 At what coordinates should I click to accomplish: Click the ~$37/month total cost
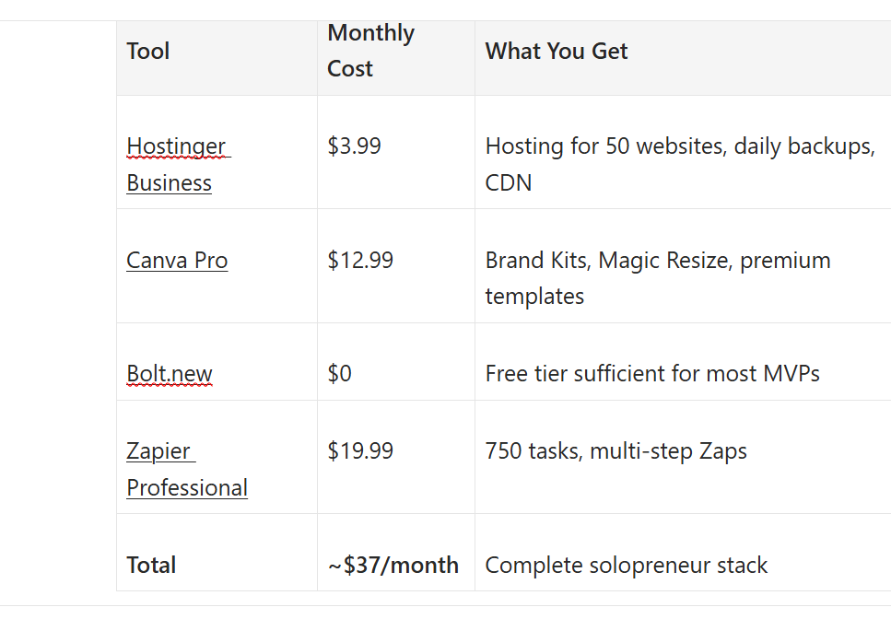(x=393, y=566)
